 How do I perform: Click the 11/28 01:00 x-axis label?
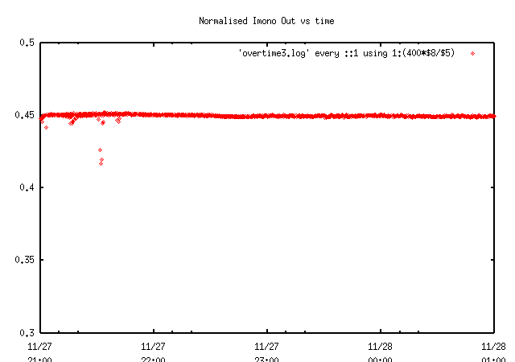[493, 351]
